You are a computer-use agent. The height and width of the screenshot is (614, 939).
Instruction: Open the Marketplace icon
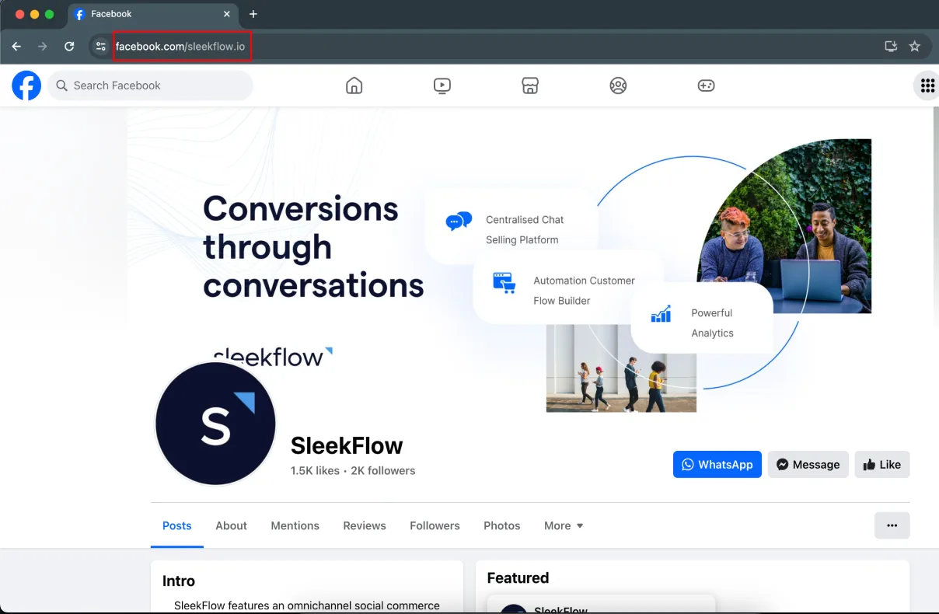coord(530,85)
